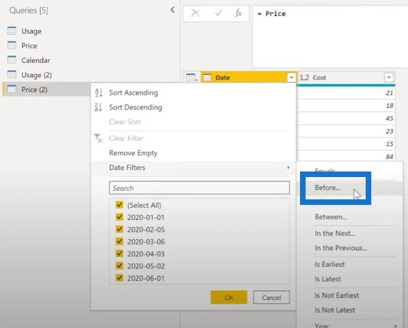Uncheck the 2020-05-02 date checkbox

click(x=120, y=266)
